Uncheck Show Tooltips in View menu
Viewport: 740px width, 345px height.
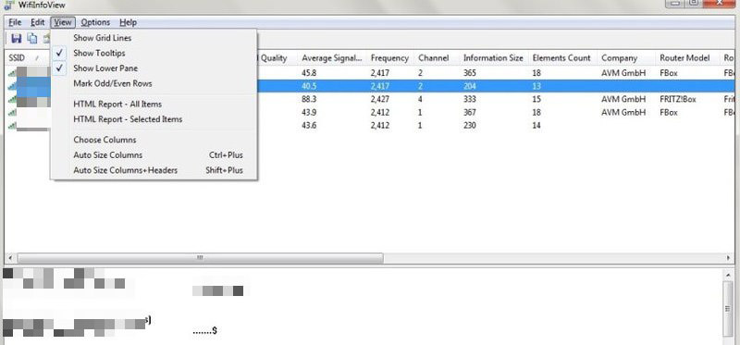(x=154, y=53)
